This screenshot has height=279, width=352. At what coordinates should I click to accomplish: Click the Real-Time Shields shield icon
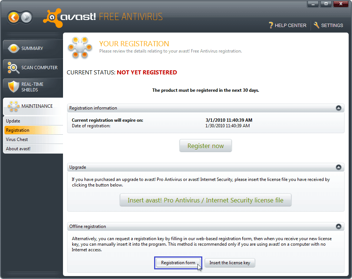click(13, 87)
